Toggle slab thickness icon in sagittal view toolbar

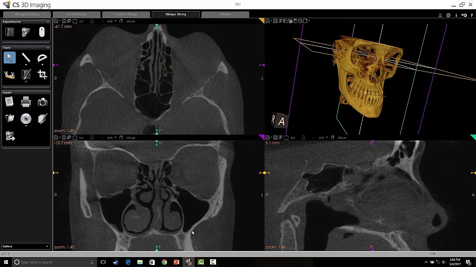[x=332, y=138]
